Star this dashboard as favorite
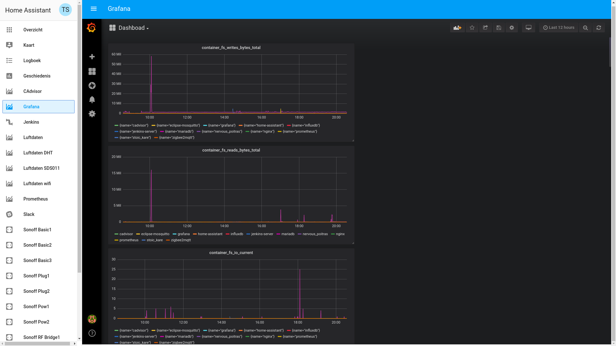 472,28
